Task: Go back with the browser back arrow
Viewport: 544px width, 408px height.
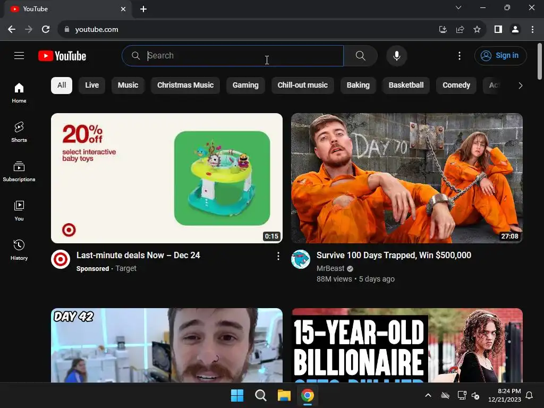Action: tap(12, 30)
